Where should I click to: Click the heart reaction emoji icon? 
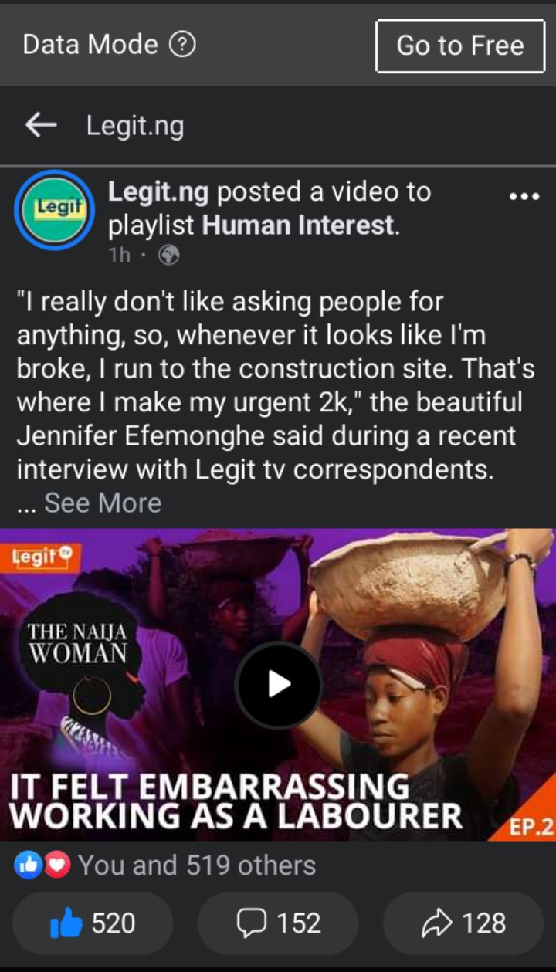pyautogui.click(x=56, y=865)
